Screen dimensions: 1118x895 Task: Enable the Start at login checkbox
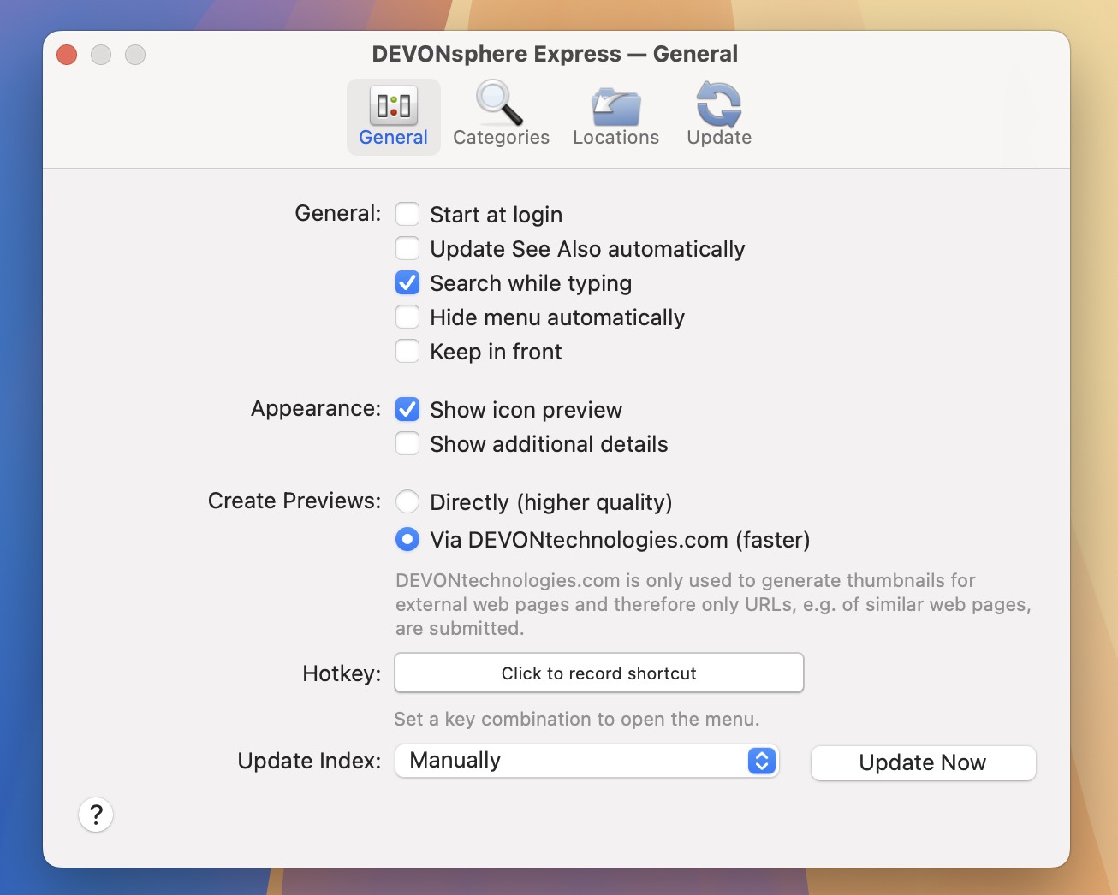point(407,214)
